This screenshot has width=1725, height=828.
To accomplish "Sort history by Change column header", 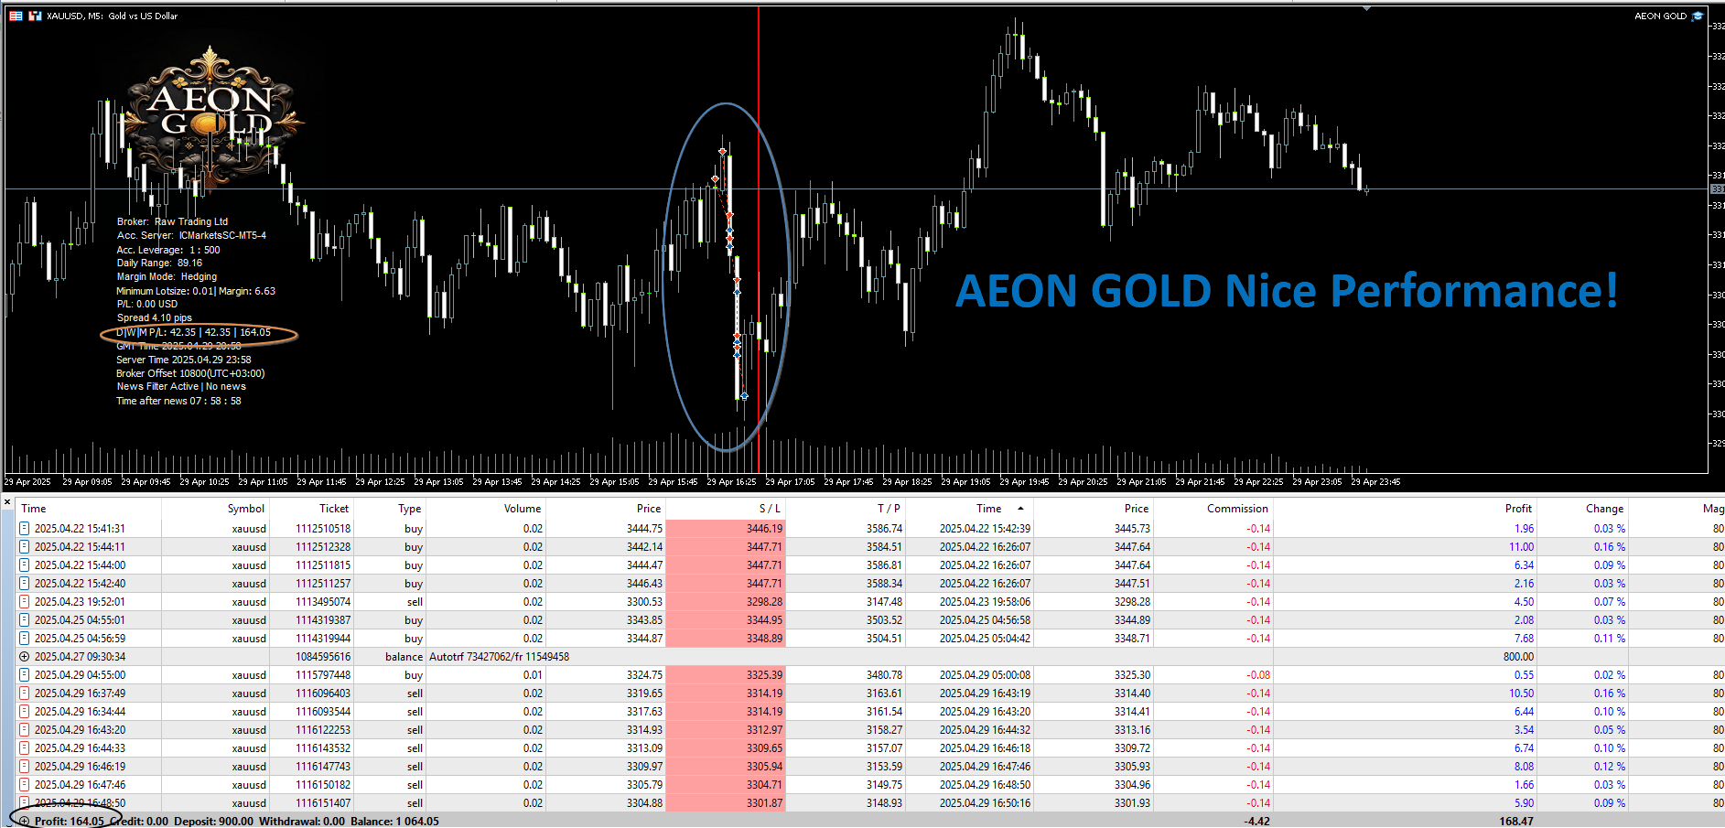I will (x=1583, y=509).
